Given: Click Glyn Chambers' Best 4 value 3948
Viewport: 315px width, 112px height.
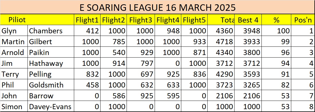Looking at the screenshot, I should coord(248,30).
